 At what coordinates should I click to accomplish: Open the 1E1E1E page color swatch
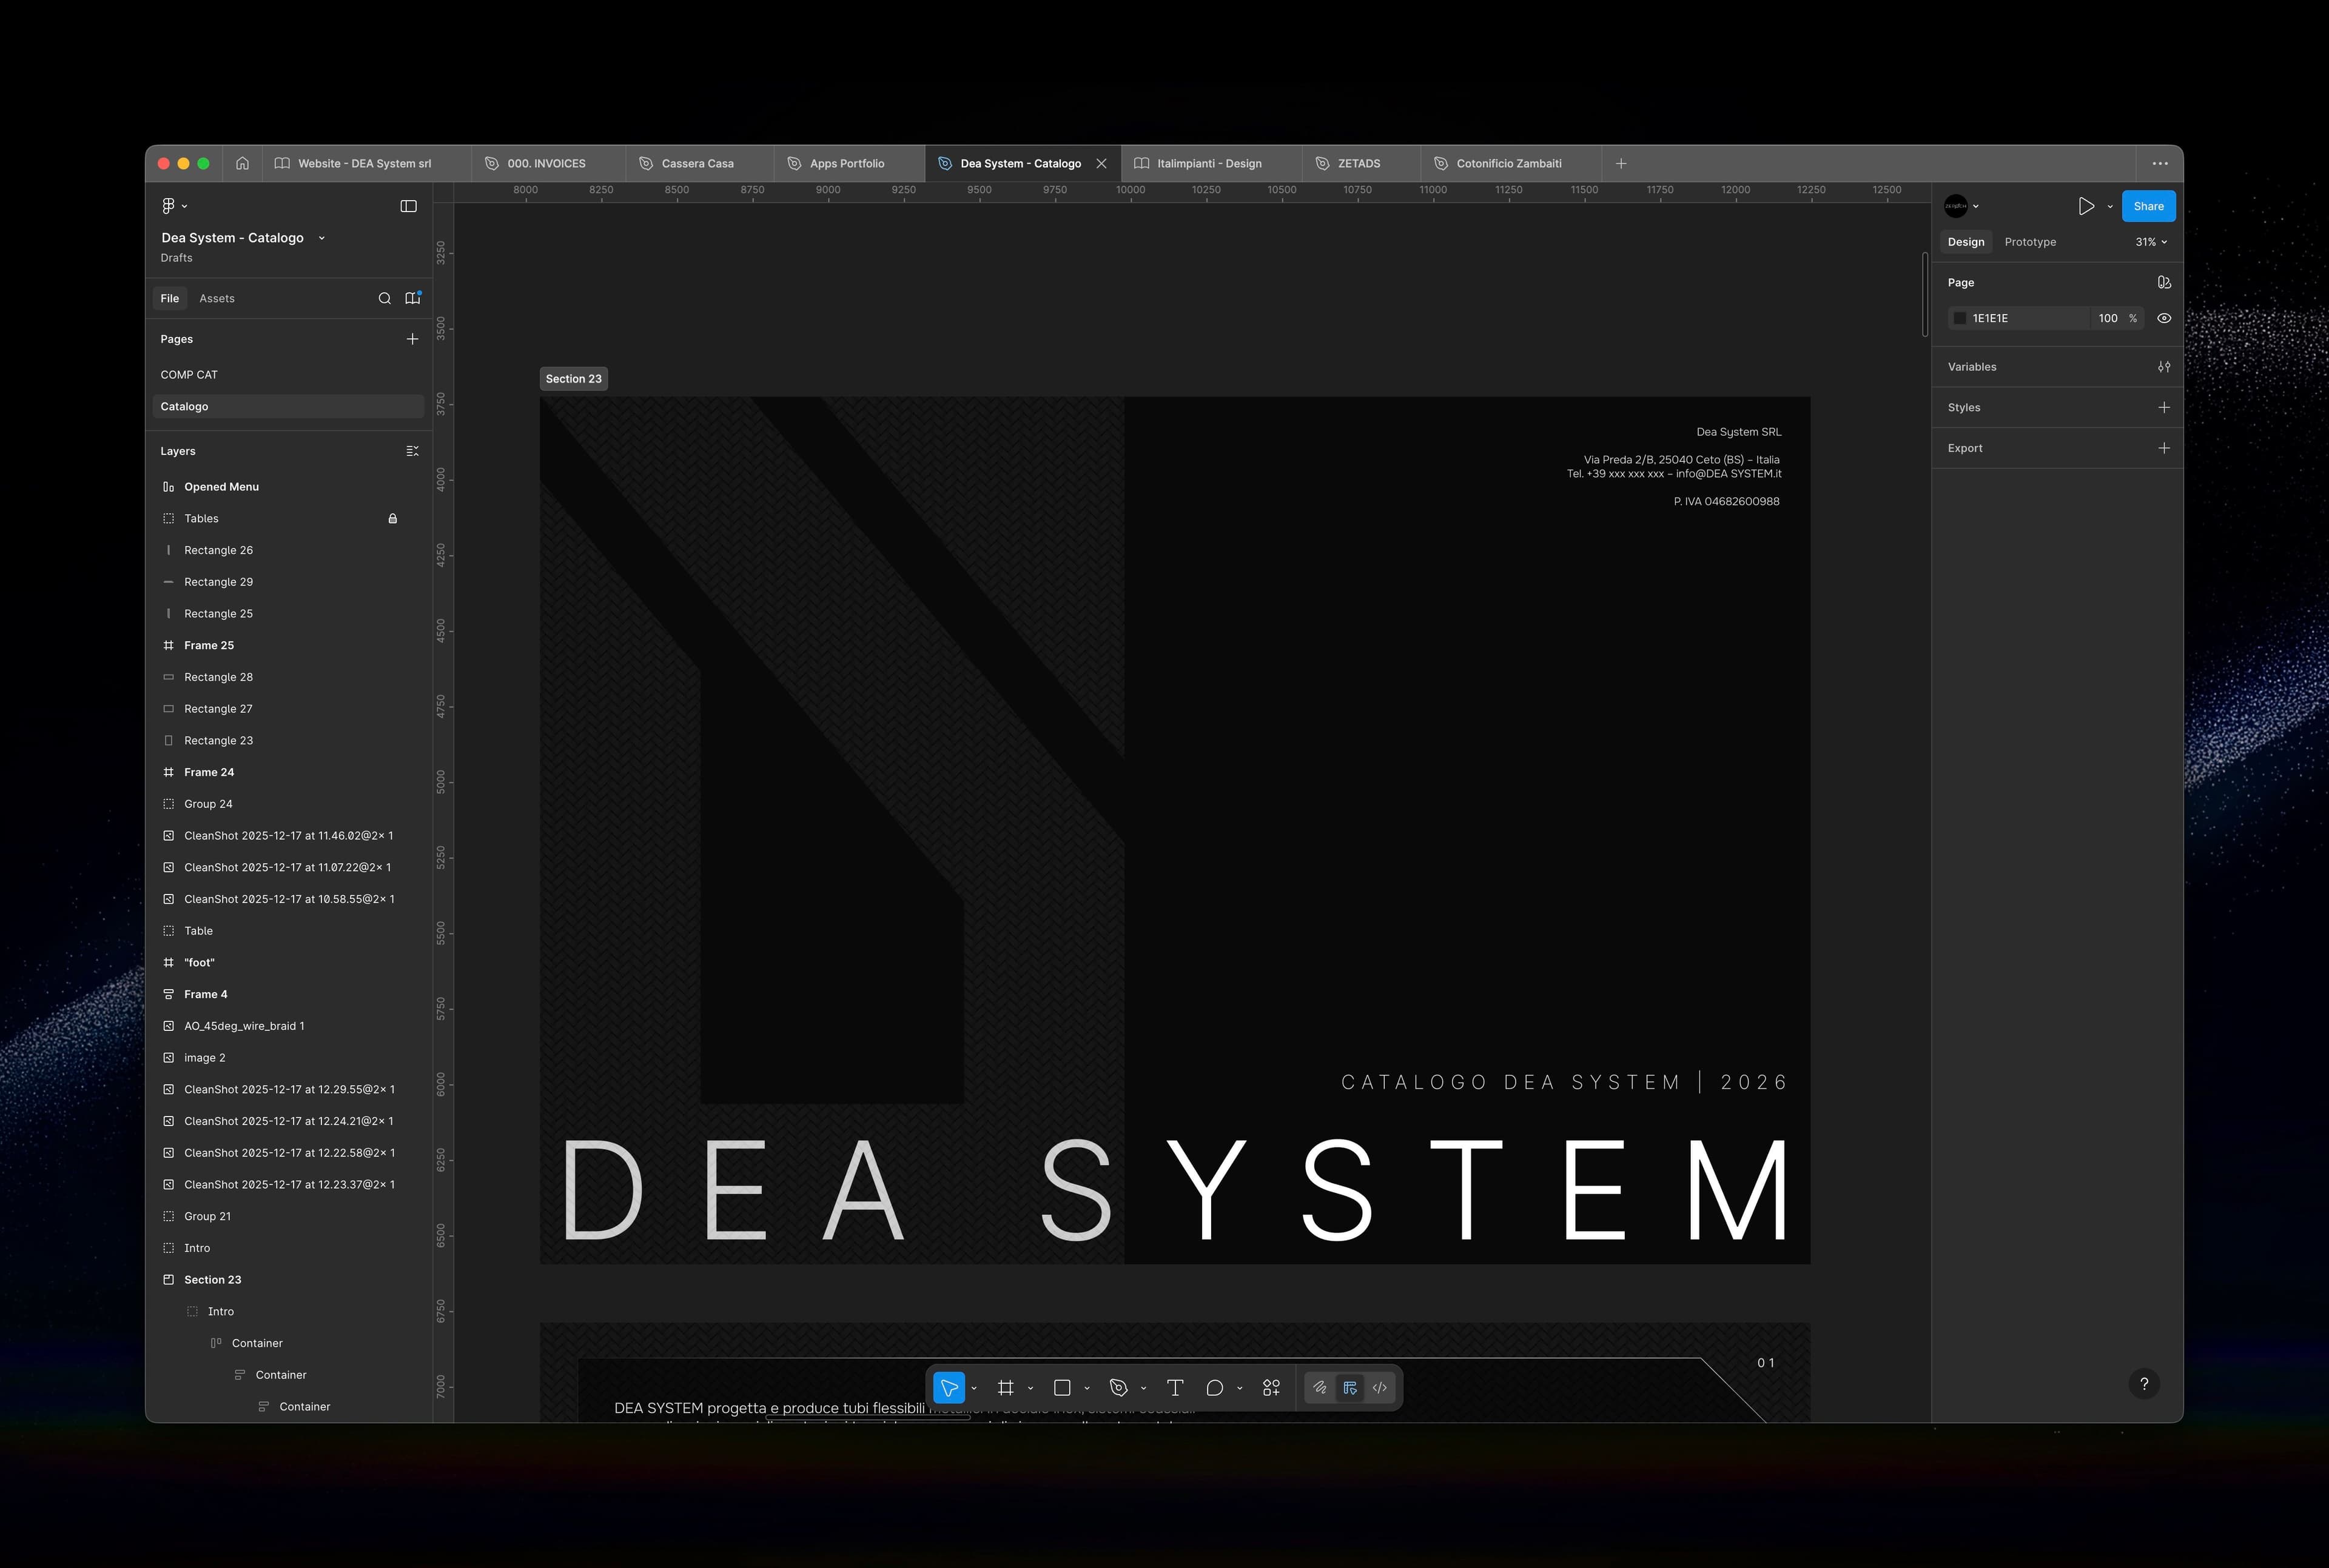1960,318
